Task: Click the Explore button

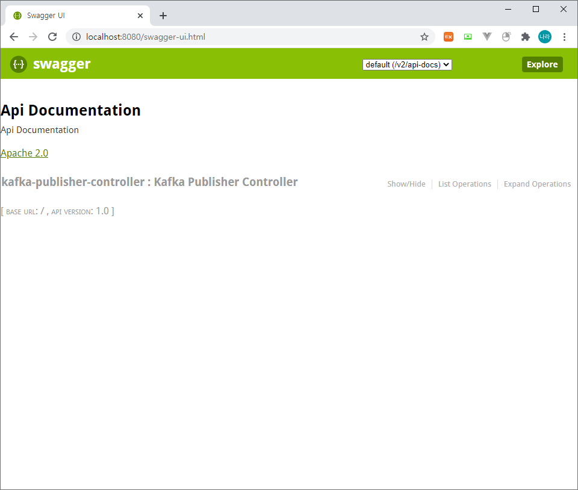Action: pyautogui.click(x=542, y=64)
